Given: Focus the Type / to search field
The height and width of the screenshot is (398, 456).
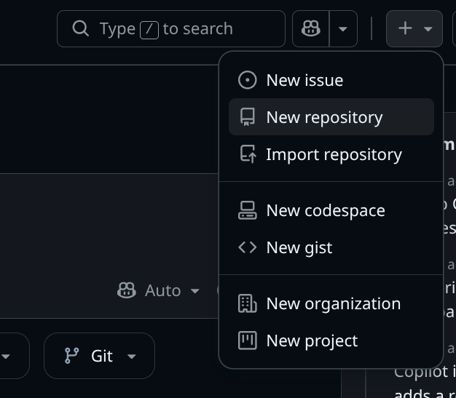Looking at the screenshot, I should pyautogui.click(x=171, y=29).
